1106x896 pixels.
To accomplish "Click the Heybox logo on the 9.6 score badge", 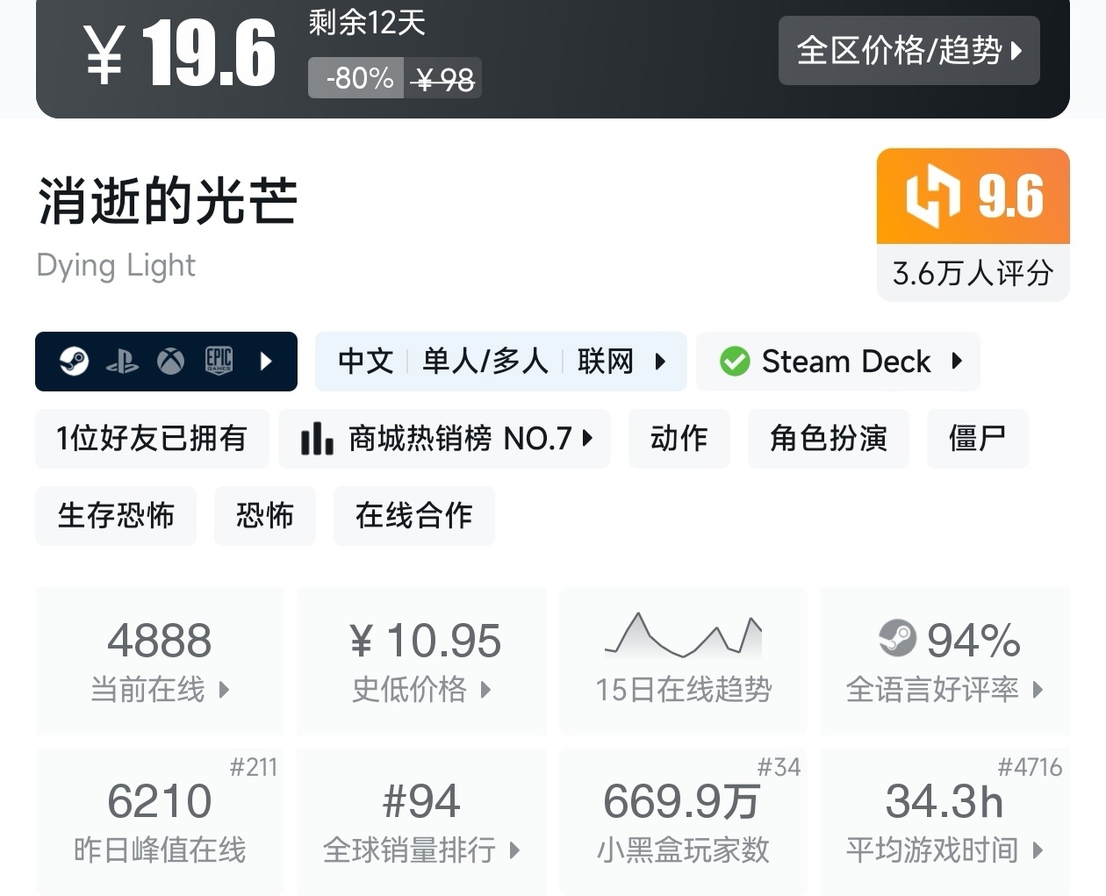I will pos(932,195).
